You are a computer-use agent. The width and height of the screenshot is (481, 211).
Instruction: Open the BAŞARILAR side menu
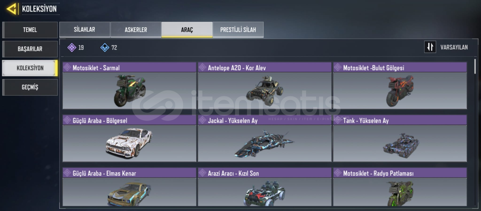[x=30, y=49]
